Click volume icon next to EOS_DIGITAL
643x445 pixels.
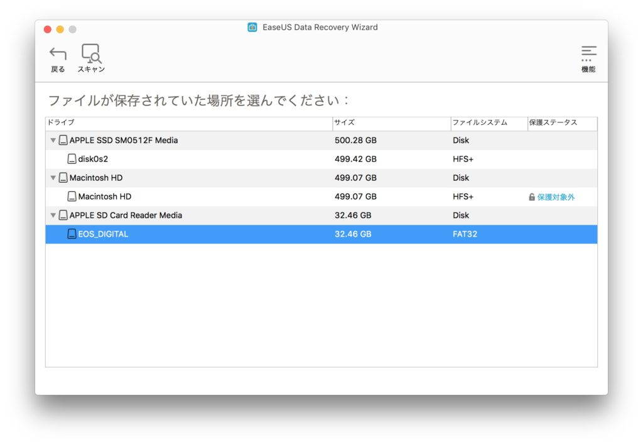[x=72, y=234]
